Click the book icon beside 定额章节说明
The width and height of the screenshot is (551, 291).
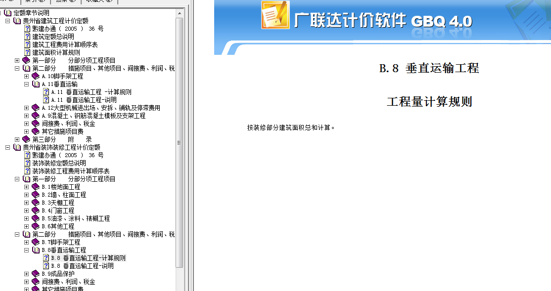[8, 13]
